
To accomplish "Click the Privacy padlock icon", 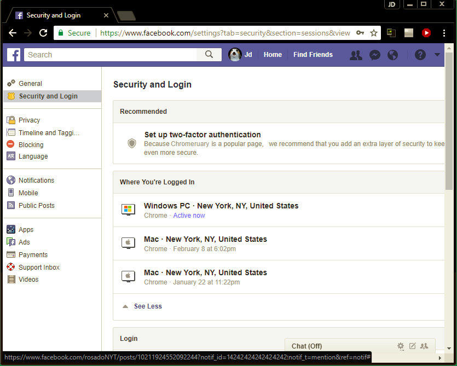I will [11, 120].
